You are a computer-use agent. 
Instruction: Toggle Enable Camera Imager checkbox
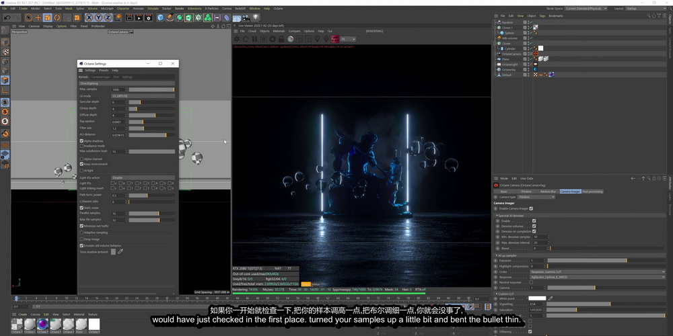click(x=531, y=208)
